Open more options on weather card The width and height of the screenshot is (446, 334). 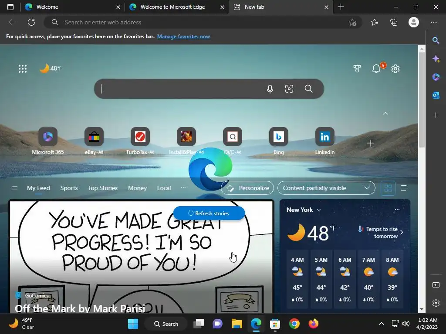397,210
